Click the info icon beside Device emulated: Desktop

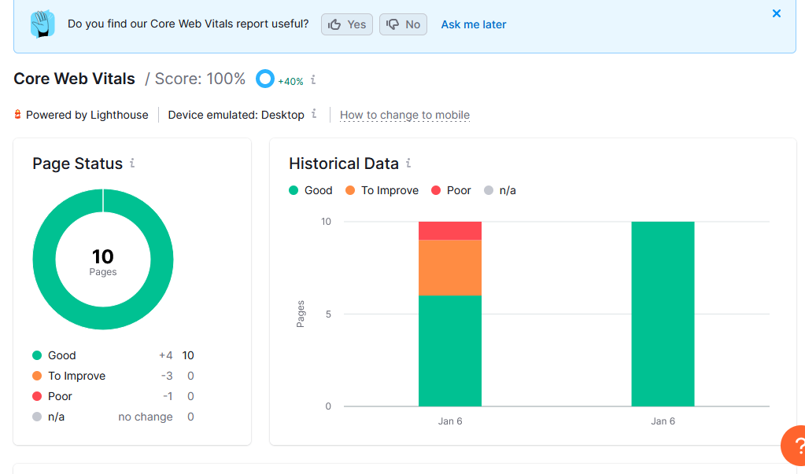(x=314, y=114)
